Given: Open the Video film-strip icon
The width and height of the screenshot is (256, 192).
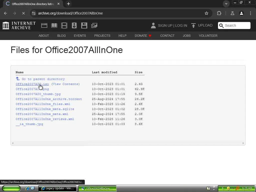Looking at the screenshot, I should (64, 25).
